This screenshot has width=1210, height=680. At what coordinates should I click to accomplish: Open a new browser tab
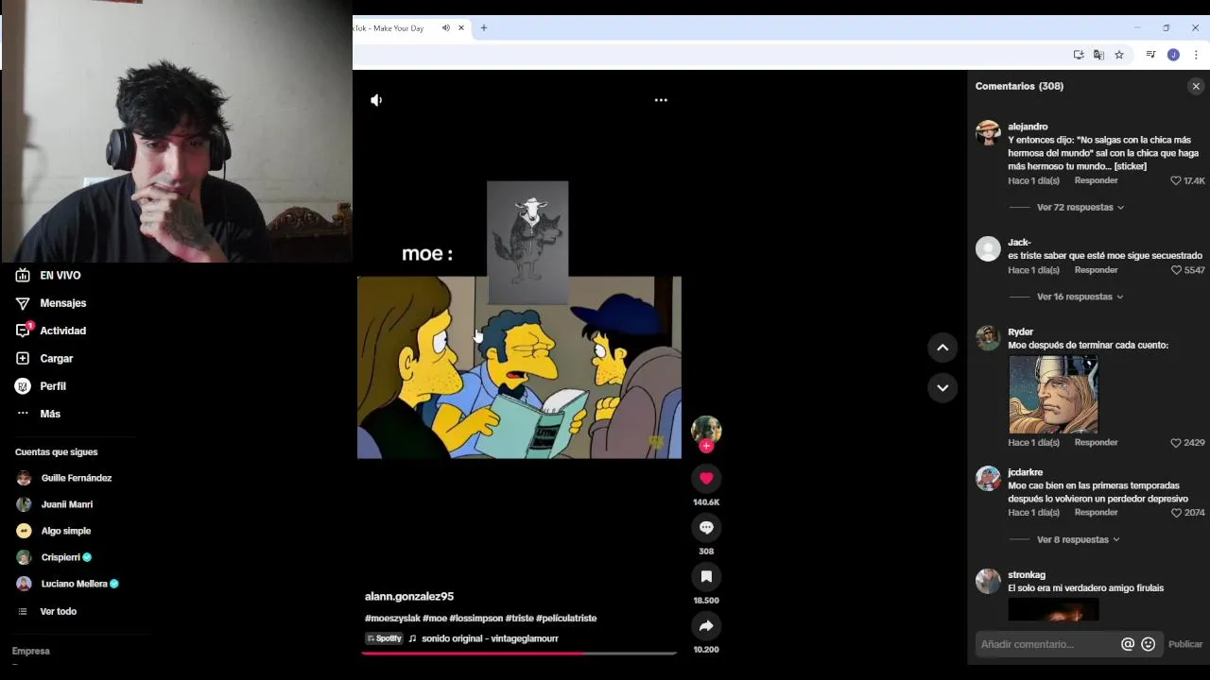coord(483,28)
